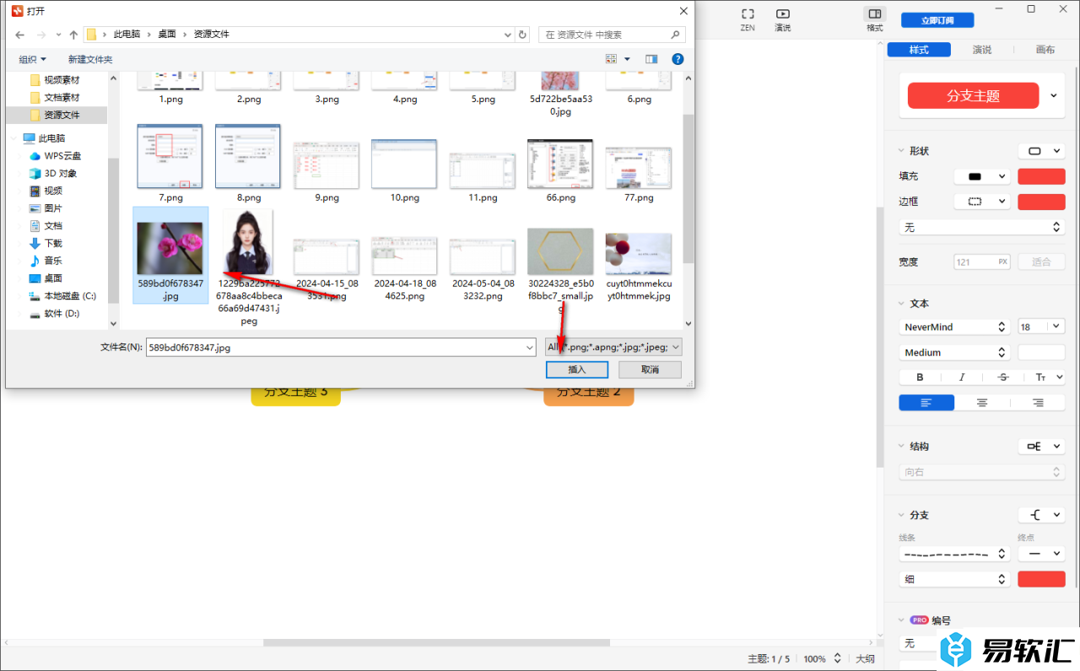Start the 演说 presentation mode

783,19
